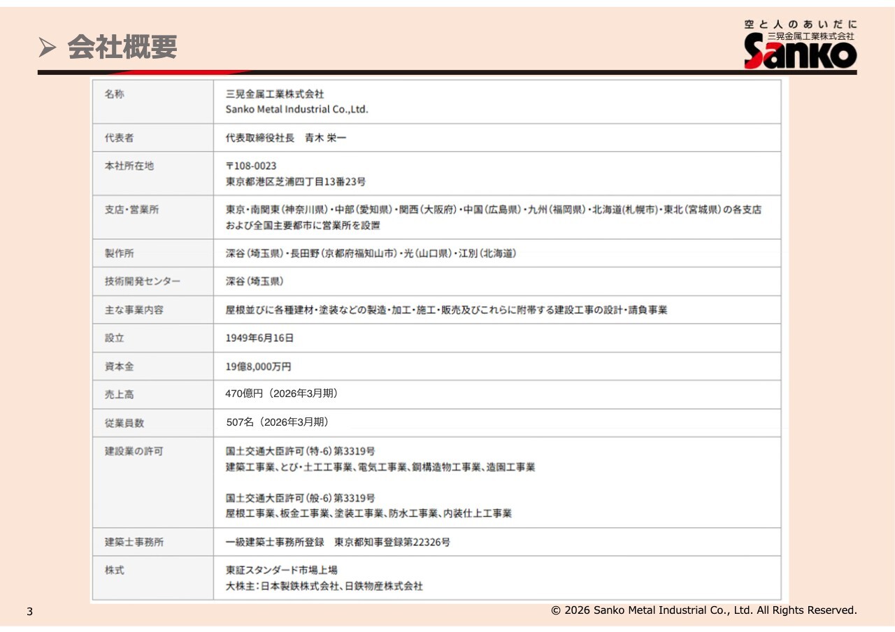
Task: Select address 東京都港区芝浦四丁目13番23号
Action: click(x=295, y=182)
